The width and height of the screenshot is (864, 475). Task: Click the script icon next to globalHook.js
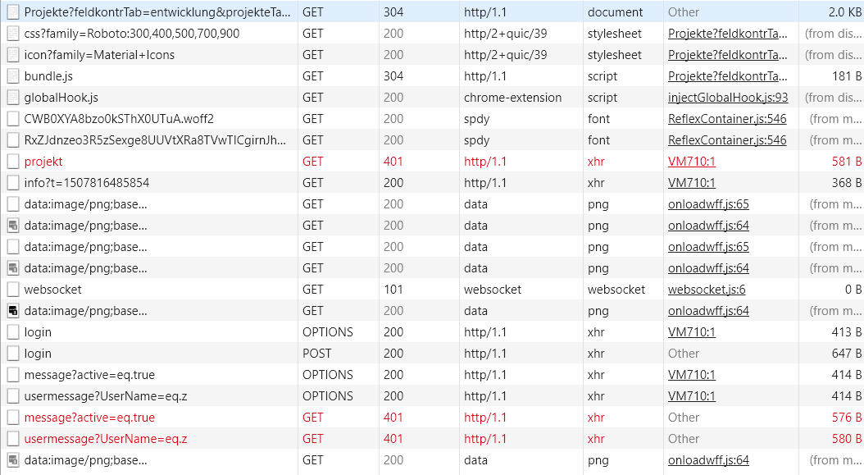click(11, 97)
